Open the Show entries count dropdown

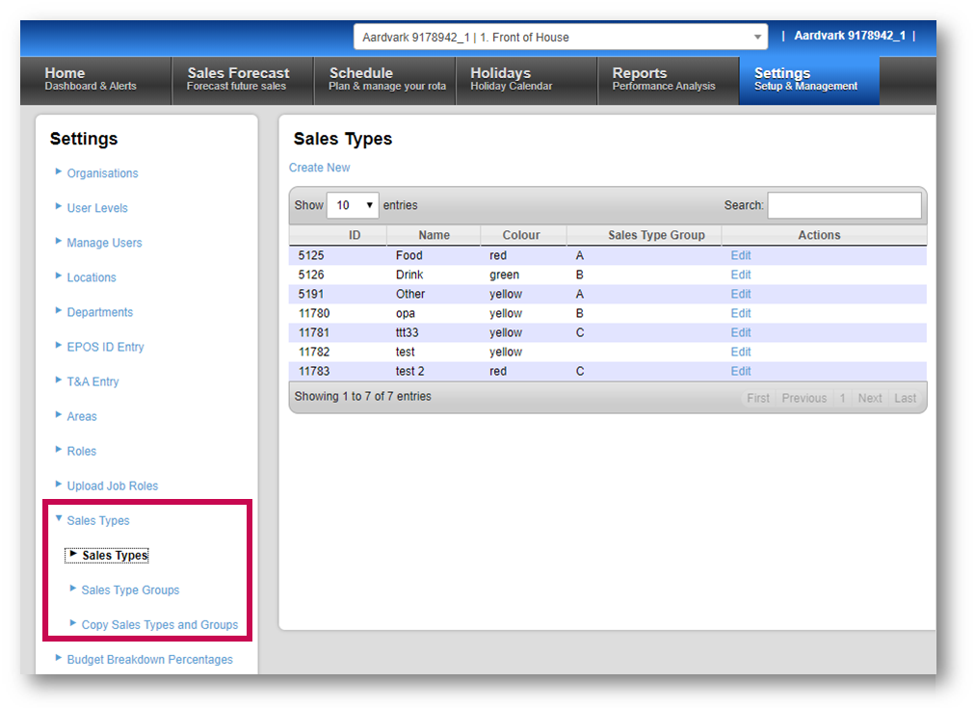(353, 205)
